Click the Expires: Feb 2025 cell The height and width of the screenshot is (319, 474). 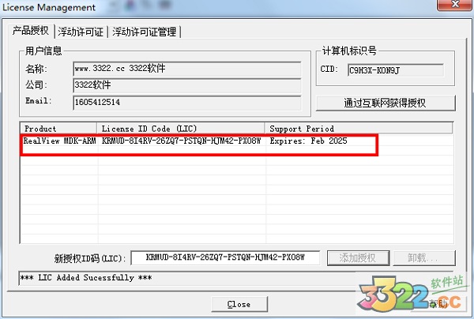coord(308,141)
